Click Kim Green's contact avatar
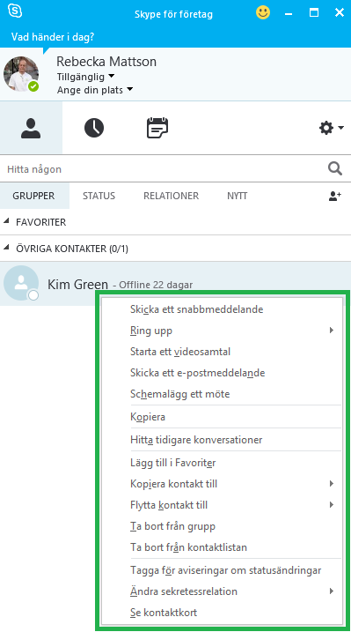351x632 pixels. [21, 283]
